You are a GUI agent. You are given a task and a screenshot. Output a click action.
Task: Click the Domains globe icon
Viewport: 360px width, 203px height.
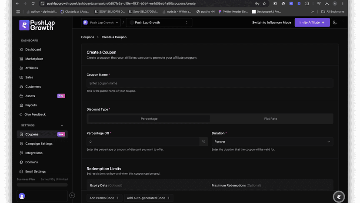[x=21, y=162]
